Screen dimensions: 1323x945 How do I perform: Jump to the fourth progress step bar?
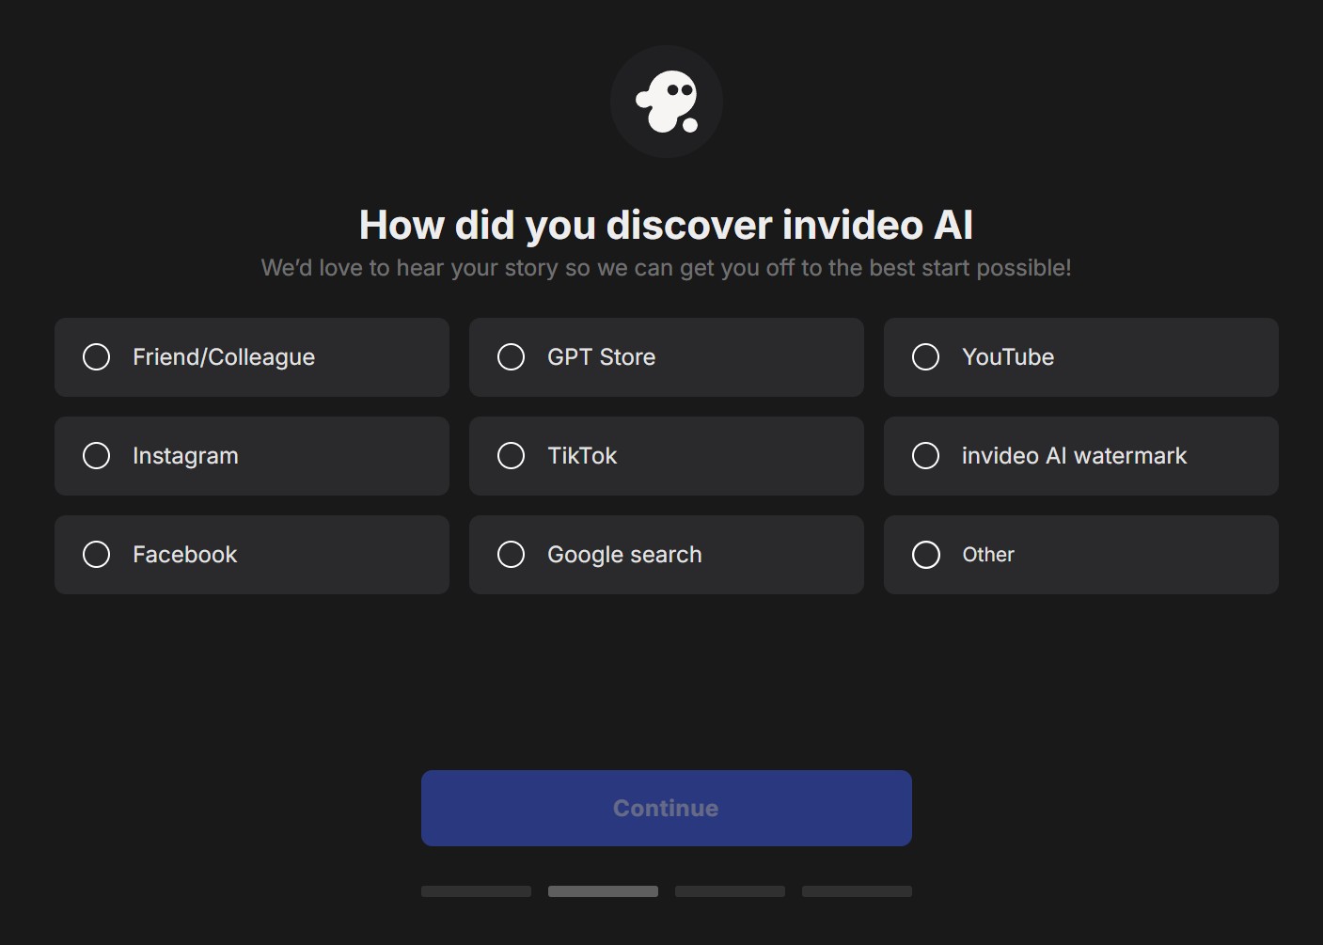point(857,891)
